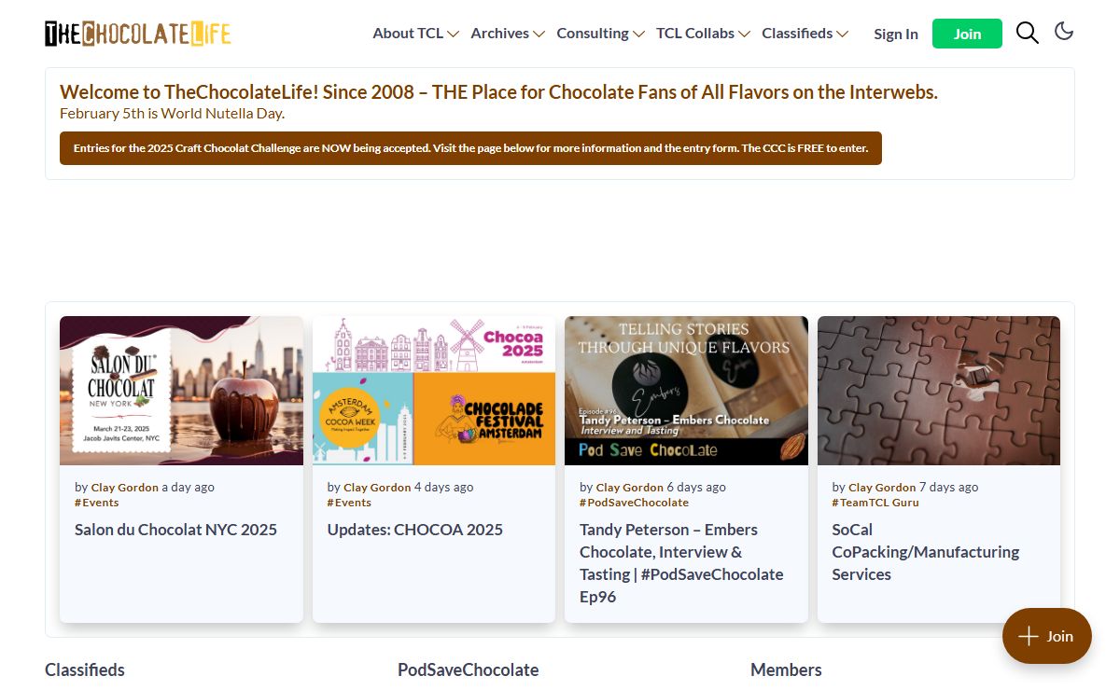Image resolution: width=1120 pixels, height=690 pixels.
Task: Open Tandy Peterson Embers Chocolate article title
Action: 681,563
